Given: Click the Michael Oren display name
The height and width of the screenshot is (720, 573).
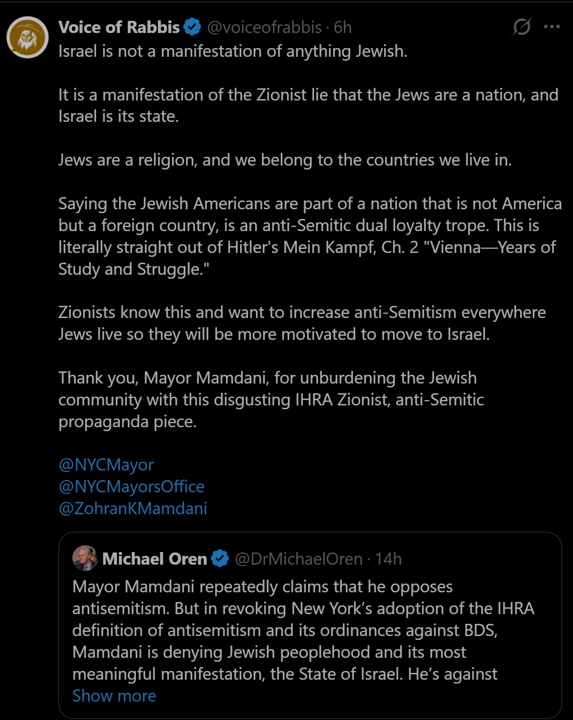Looking at the screenshot, I should tap(154, 559).
